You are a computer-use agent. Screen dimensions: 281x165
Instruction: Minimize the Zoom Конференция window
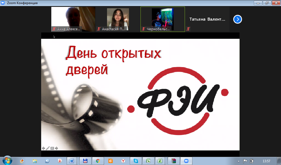click(x=258, y=3)
